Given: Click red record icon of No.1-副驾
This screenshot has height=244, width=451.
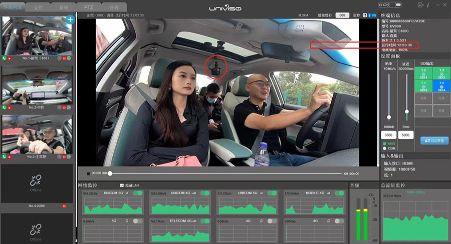Looking at the screenshot, I should coord(64,58).
